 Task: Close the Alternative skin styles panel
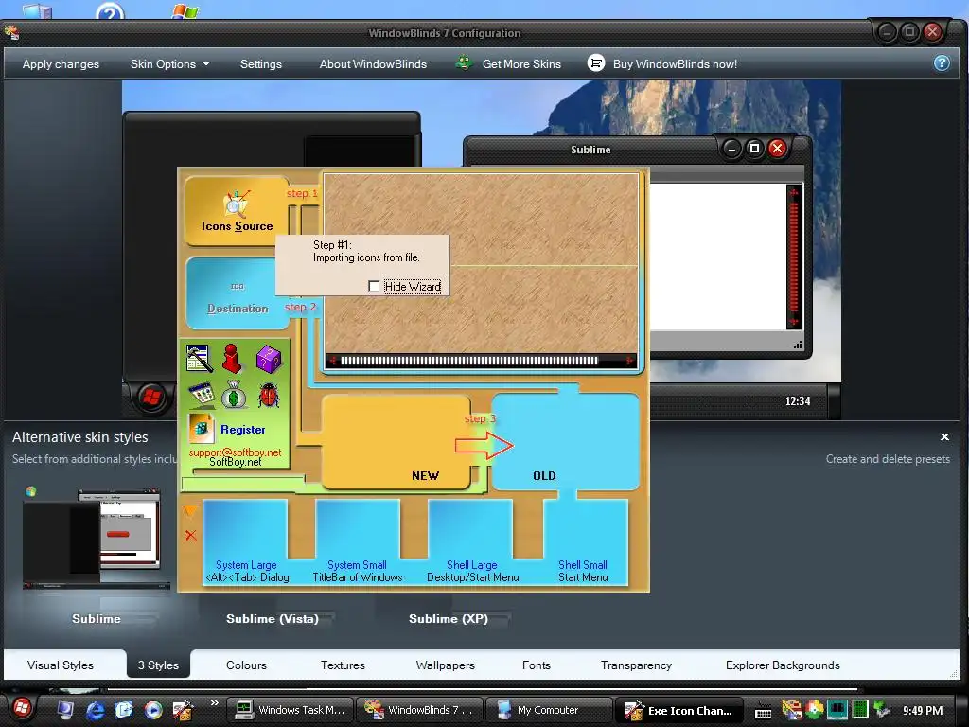[x=944, y=437]
